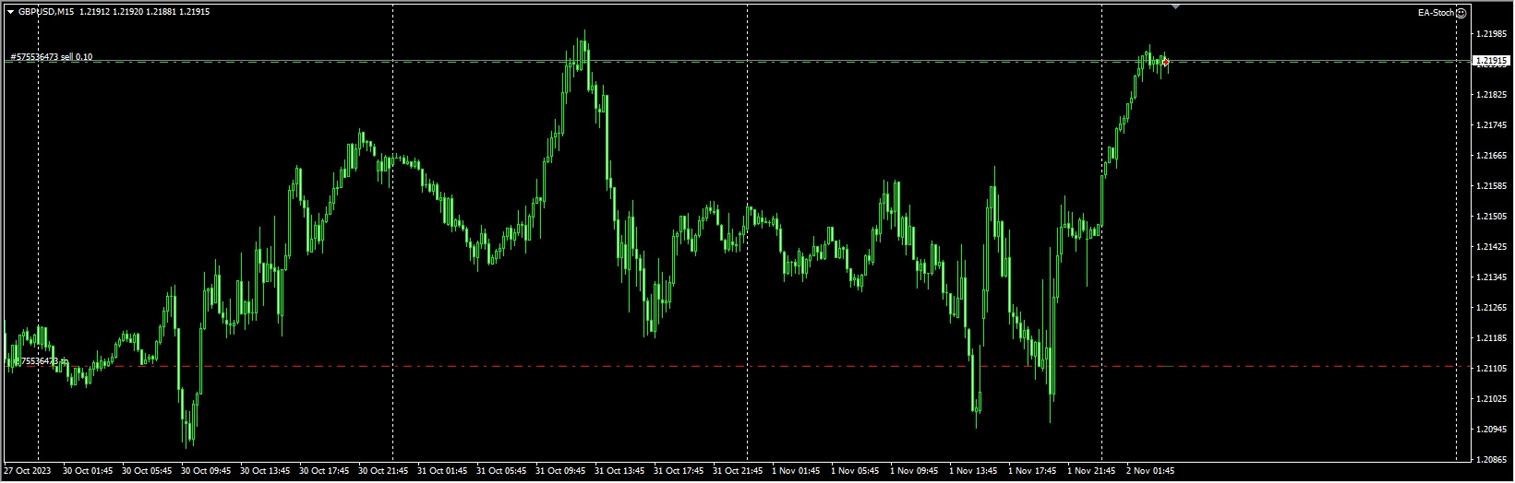
Task: Click the 30 Oct 01:45 time axis label
Action: click(x=88, y=471)
